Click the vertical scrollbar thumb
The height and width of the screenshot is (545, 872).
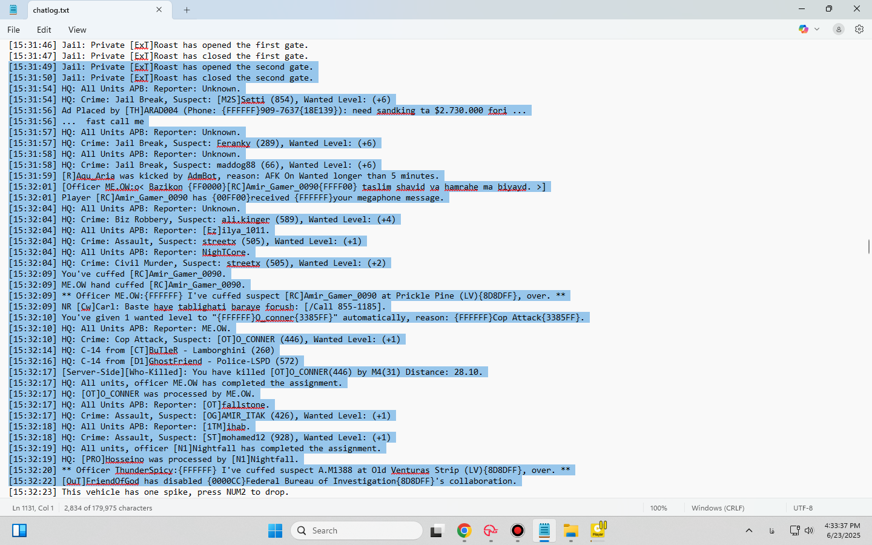click(x=869, y=246)
